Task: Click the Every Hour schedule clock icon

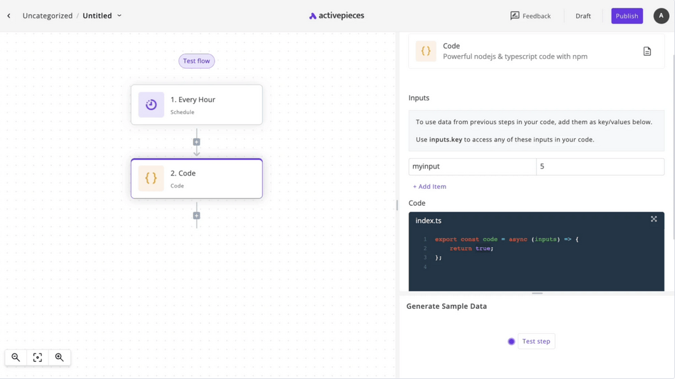Action: (150, 104)
